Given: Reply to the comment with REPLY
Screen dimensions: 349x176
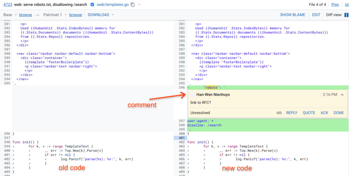Looking at the screenshot, I should pos(292,113).
